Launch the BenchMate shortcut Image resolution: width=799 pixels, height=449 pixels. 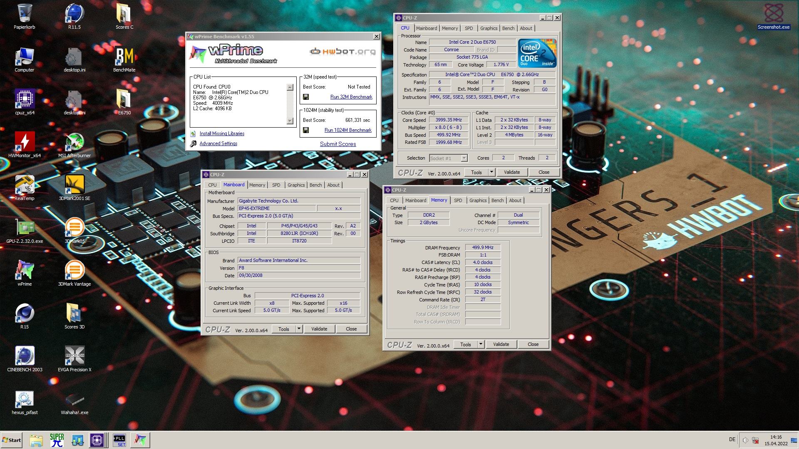(x=124, y=59)
